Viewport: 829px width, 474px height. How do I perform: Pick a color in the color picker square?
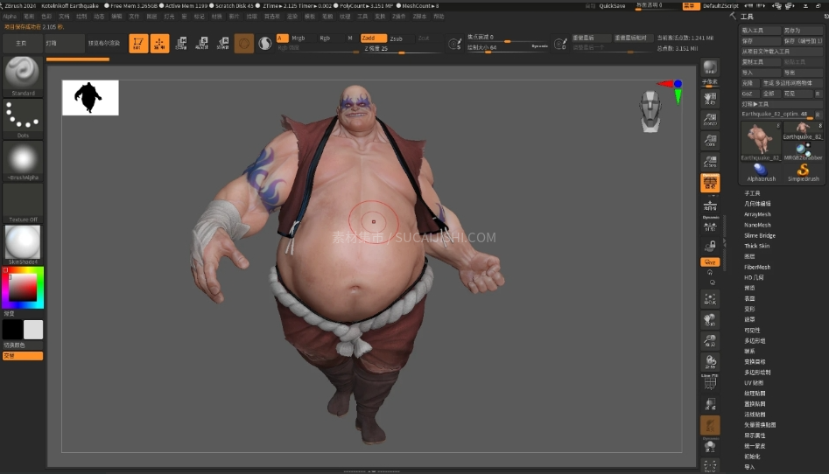click(24, 286)
